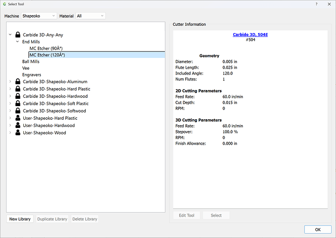
Task: Click the user icon for User-Shapeoko-Hardwood
Action: (x=18, y=125)
